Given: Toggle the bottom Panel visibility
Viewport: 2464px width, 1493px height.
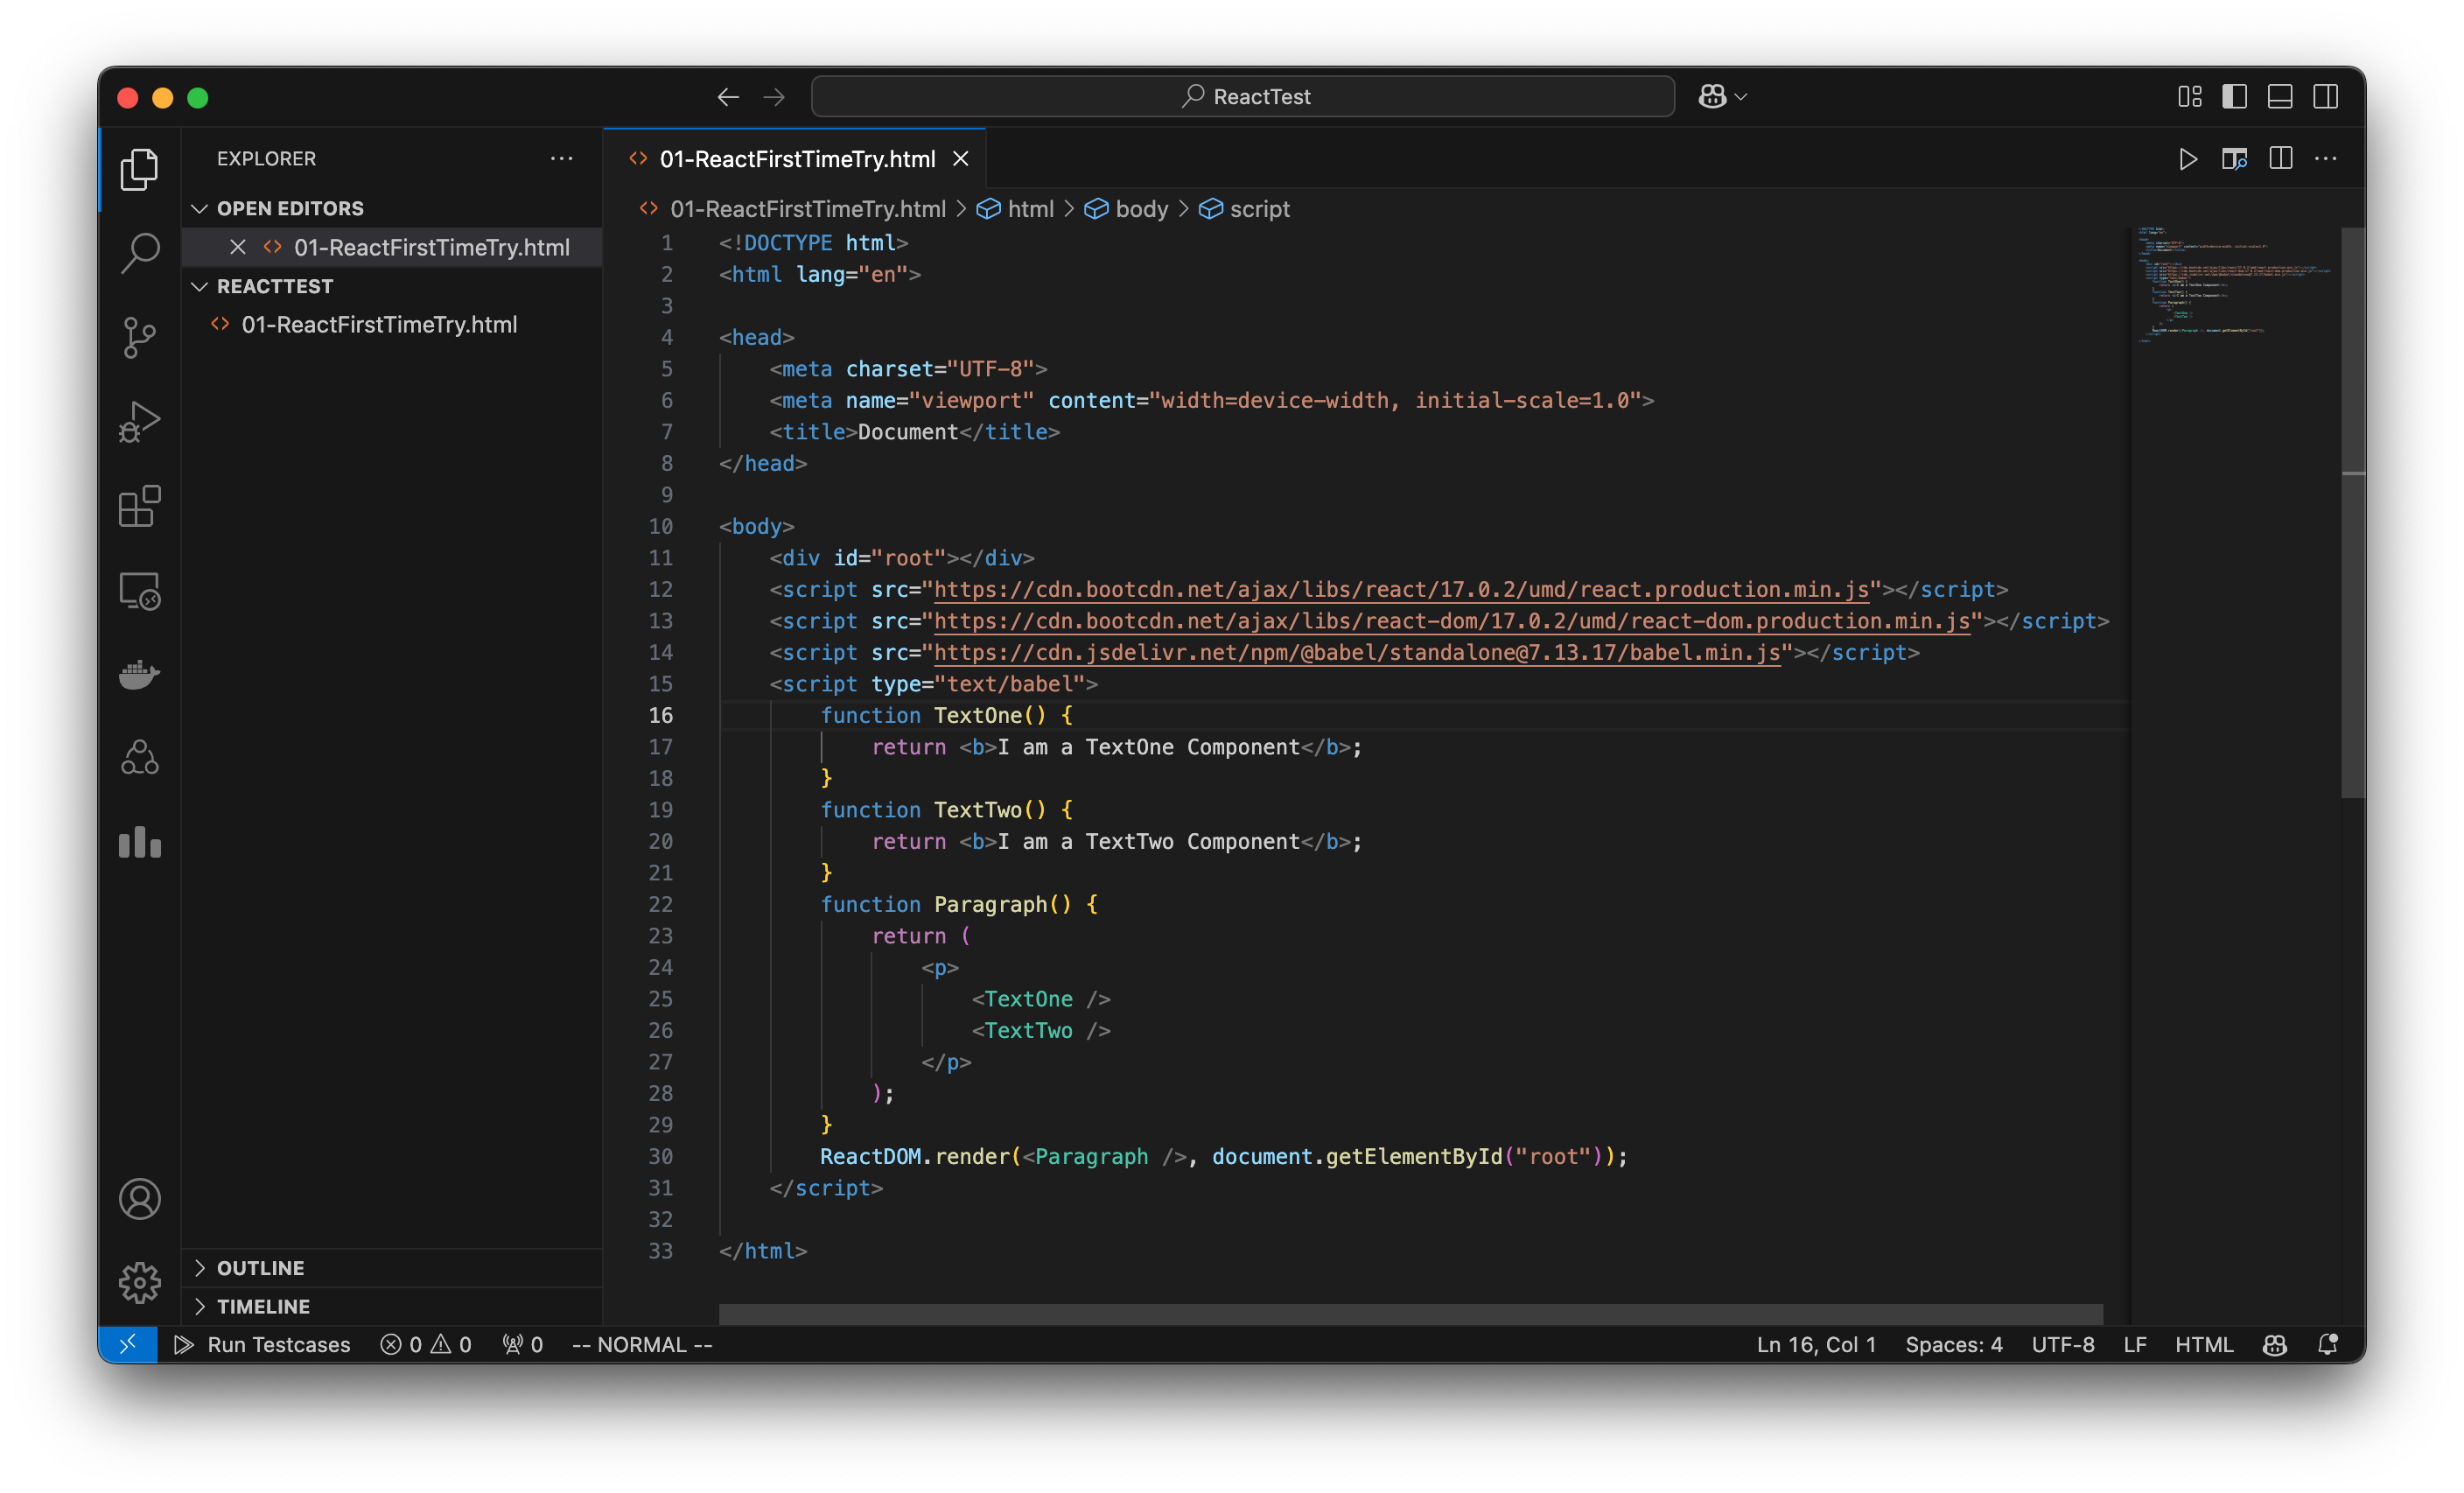Looking at the screenshot, I should [x=2280, y=96].
